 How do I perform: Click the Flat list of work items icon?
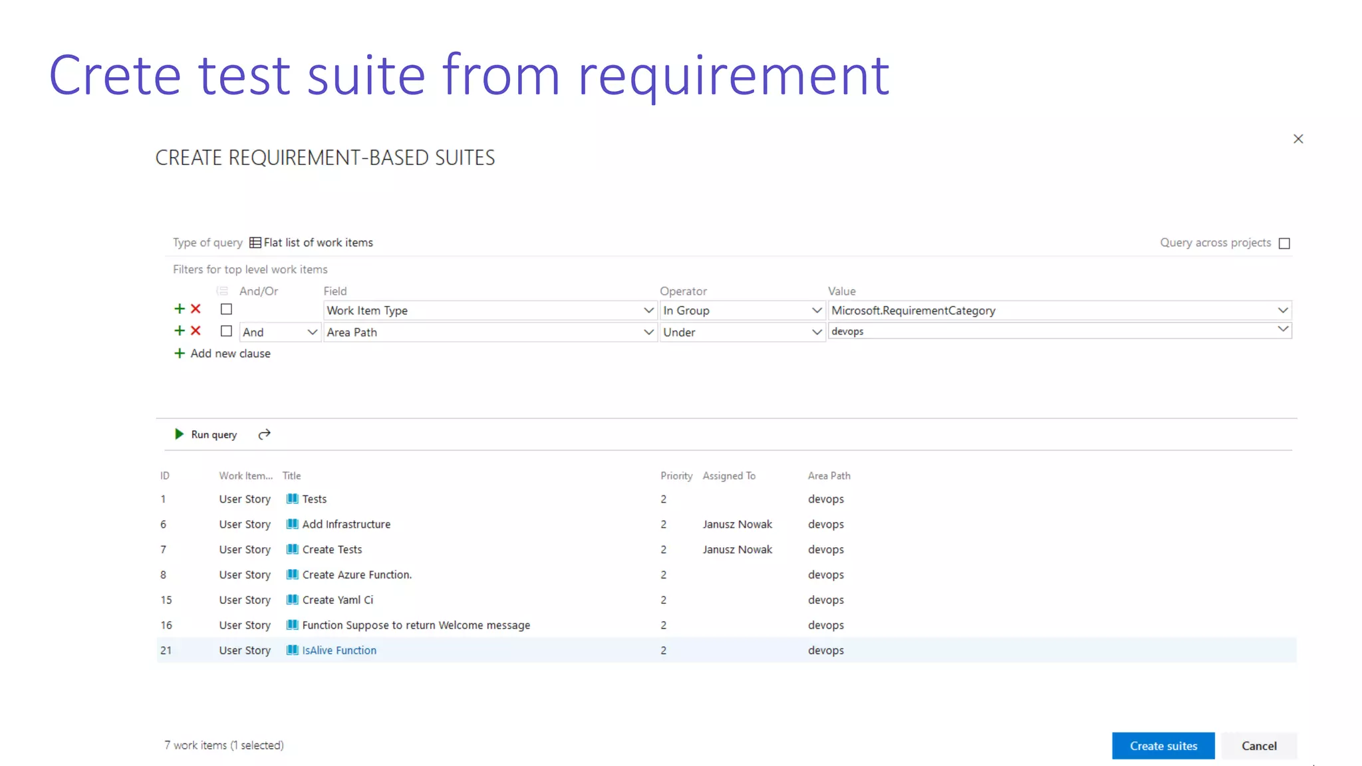pos(255,243)
